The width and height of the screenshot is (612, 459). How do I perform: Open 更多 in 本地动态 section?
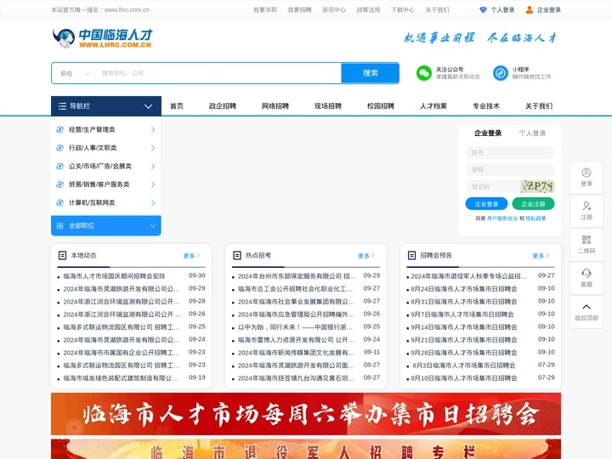click(191, 256)
